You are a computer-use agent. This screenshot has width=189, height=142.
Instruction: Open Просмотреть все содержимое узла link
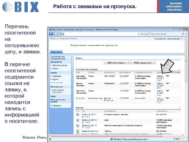[x=58, y=58]
